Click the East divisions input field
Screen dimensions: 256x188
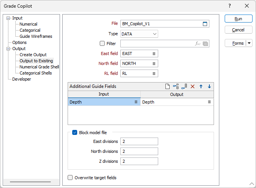coord(139,141)
